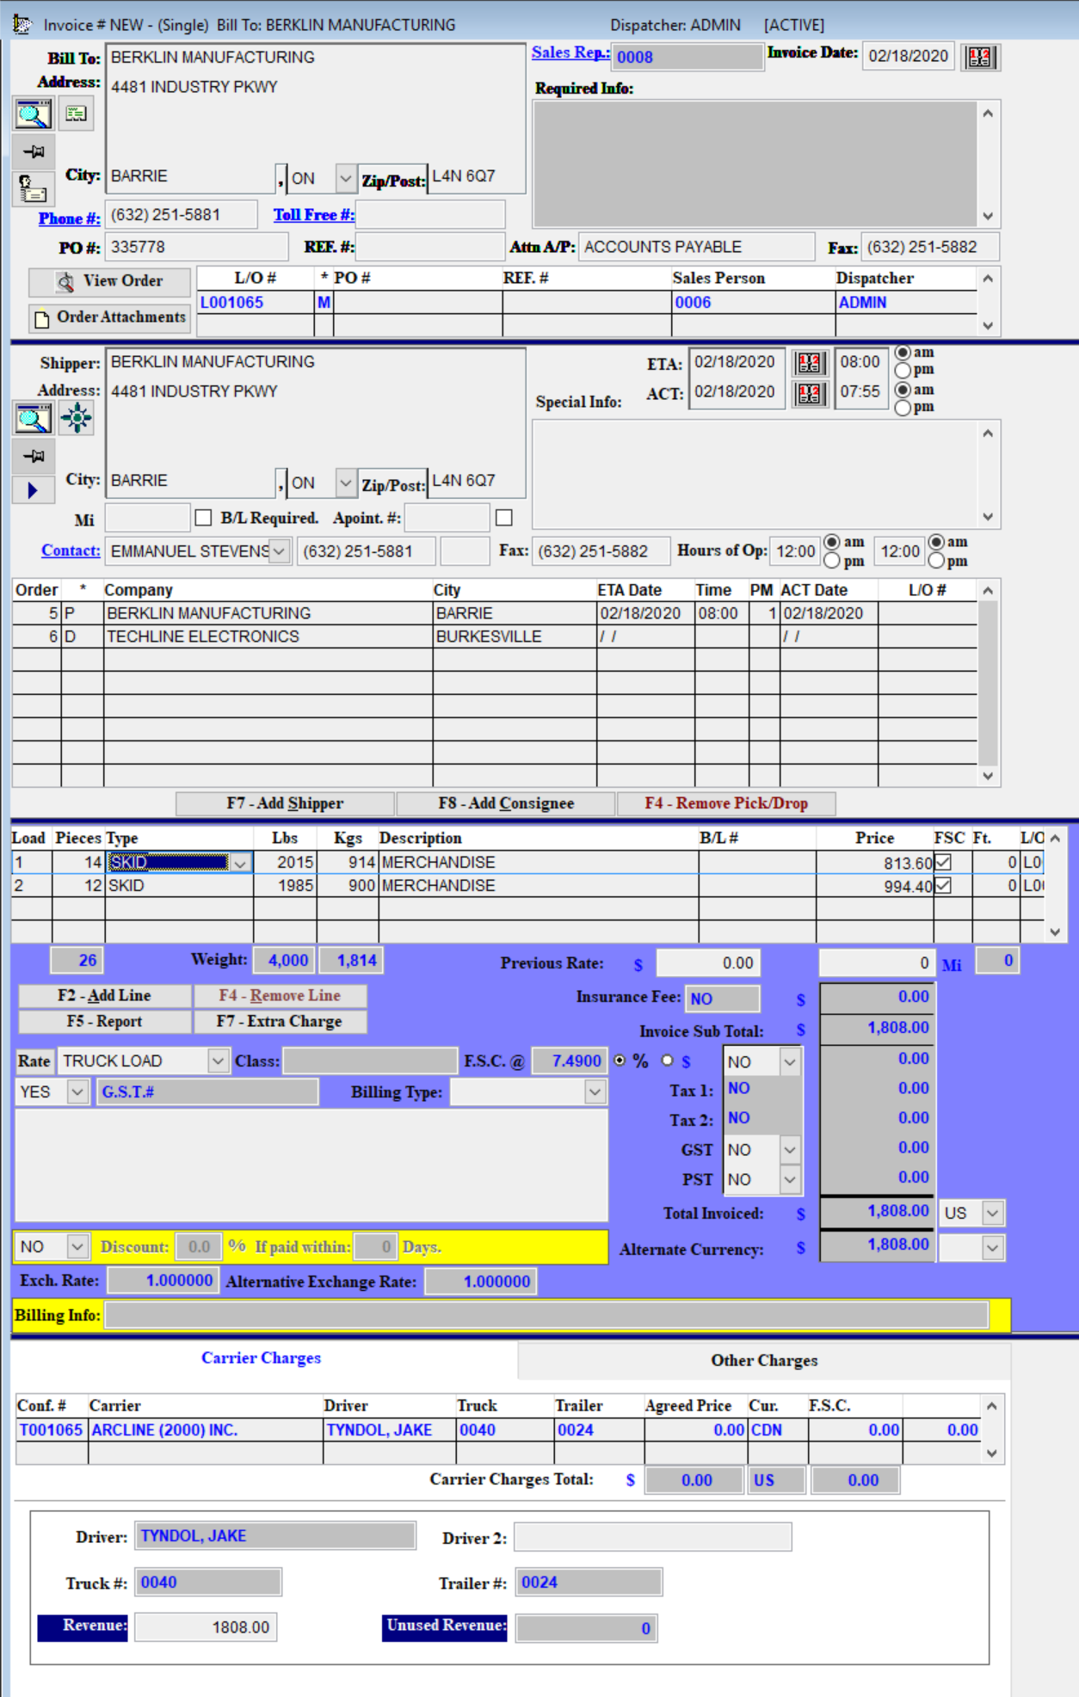This screenshot has height=1697, width=1079.
Task: Click the application icon in title bar
Action: pyautogui.click(x=22, y=25)
